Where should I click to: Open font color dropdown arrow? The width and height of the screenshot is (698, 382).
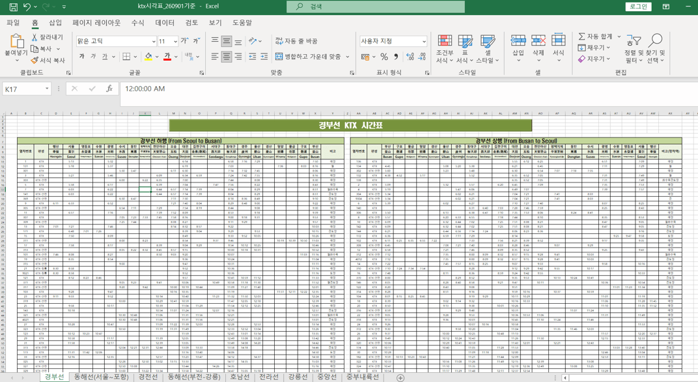click(176, 57)
